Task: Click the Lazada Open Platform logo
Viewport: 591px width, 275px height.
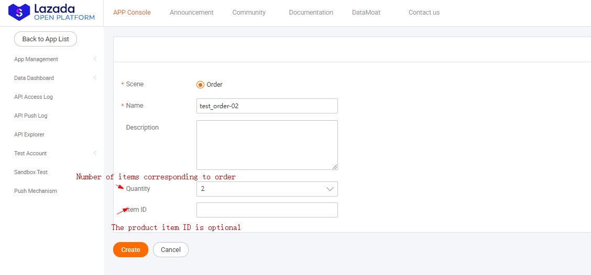Action: pos(51,13)
